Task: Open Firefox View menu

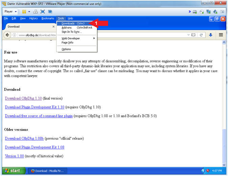Action: pyautogui.click(x=23, y=19)
